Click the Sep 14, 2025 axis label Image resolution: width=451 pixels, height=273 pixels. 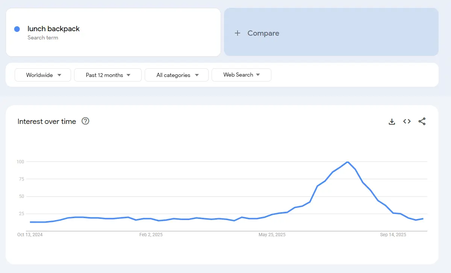pos(393,234)
